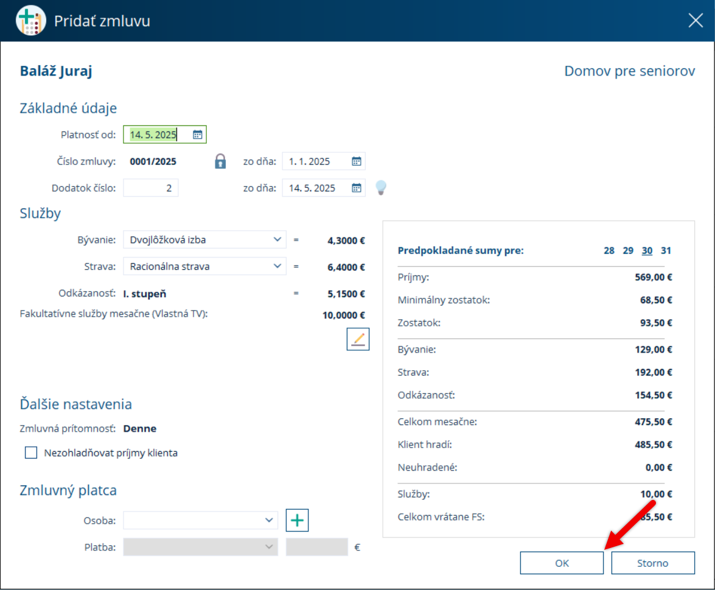The image size is (715, 590).
Task: Click the contract date field 1. 1. 2025
Action: (324, 161)
